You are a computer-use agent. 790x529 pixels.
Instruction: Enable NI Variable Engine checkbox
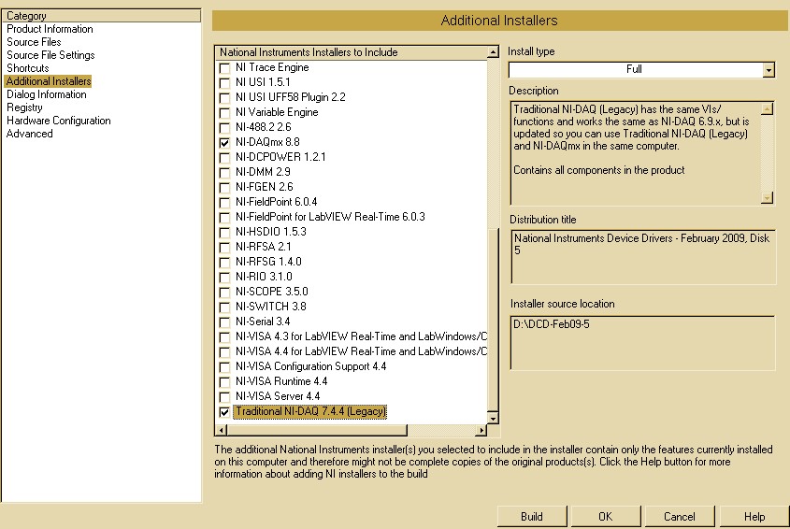[224, 113]
